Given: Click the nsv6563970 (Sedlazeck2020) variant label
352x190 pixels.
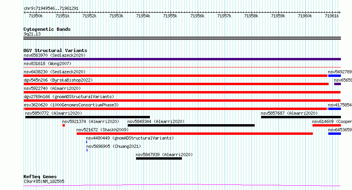Looking at the screenshot, I should [55, 55].
